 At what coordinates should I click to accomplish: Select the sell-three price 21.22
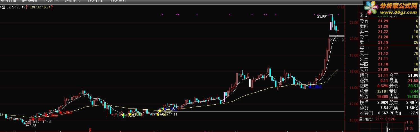(x=383, y=32)
